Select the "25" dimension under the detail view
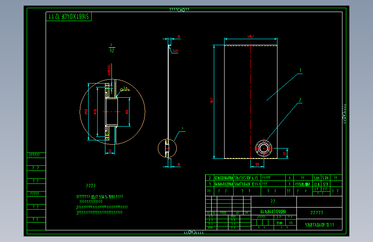The image size is (373, 242). 110,151
